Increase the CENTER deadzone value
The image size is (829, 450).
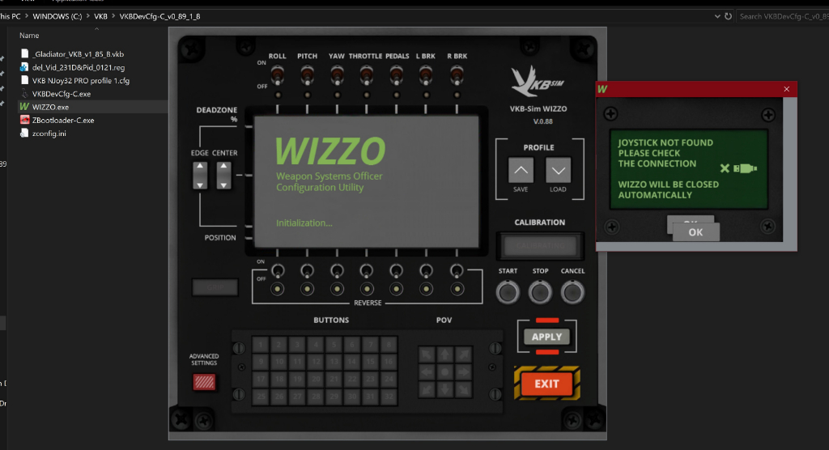click(x=223, y=166)
